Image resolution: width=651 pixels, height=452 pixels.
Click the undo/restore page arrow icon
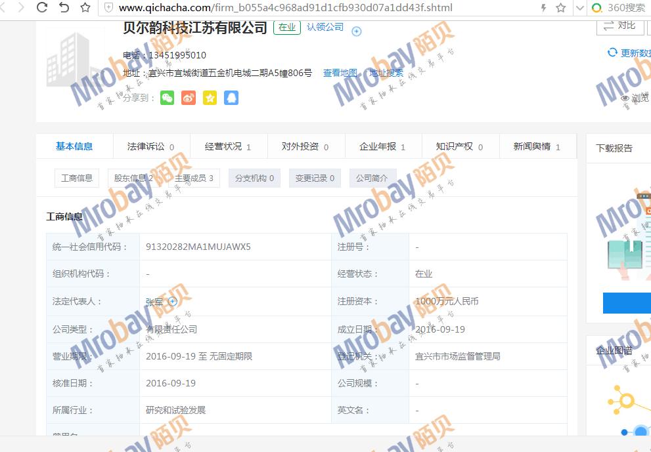click(64, 8)
